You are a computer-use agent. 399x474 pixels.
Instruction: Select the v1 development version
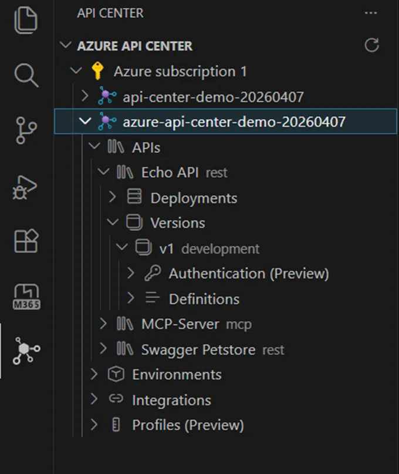(167, 248)
